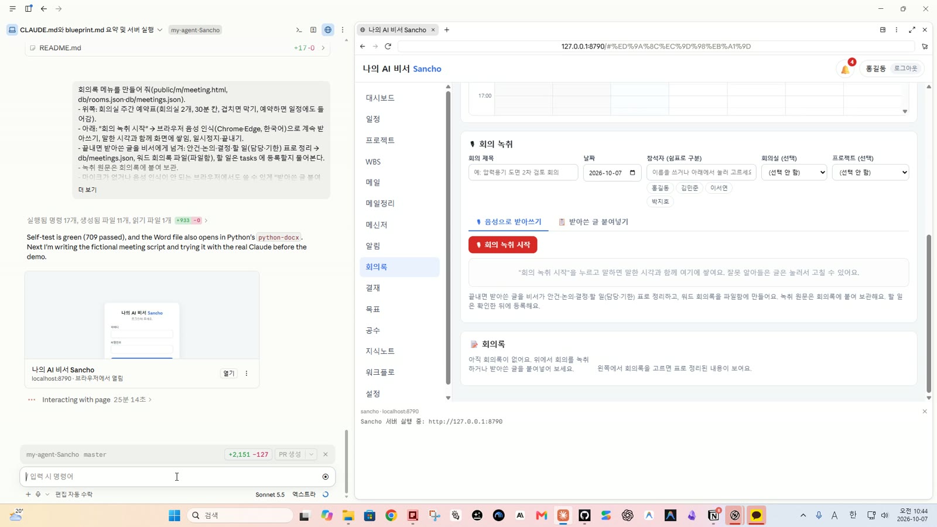Viewport: 937px width, 527px height.
Task: Reload the Sancho preview page
Action: [388, 46]
